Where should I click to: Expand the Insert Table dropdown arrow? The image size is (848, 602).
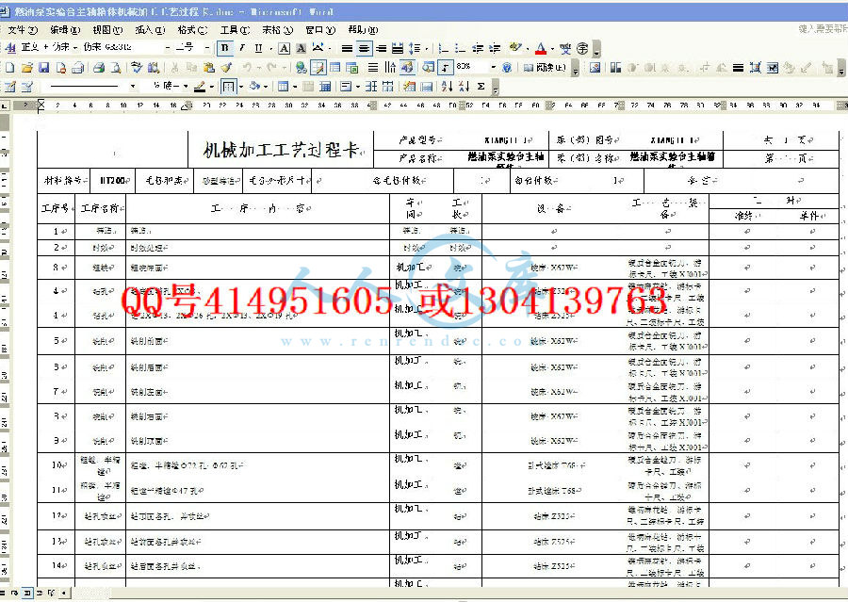[x=295, y=86]
